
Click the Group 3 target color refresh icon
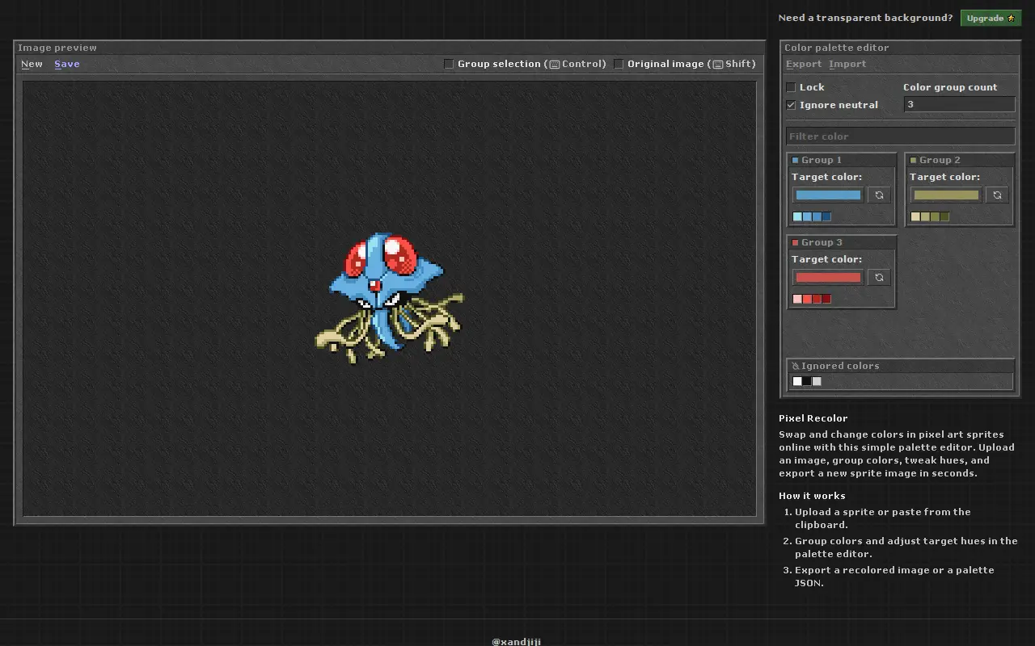pyautogui.click(x=879, y=277)
